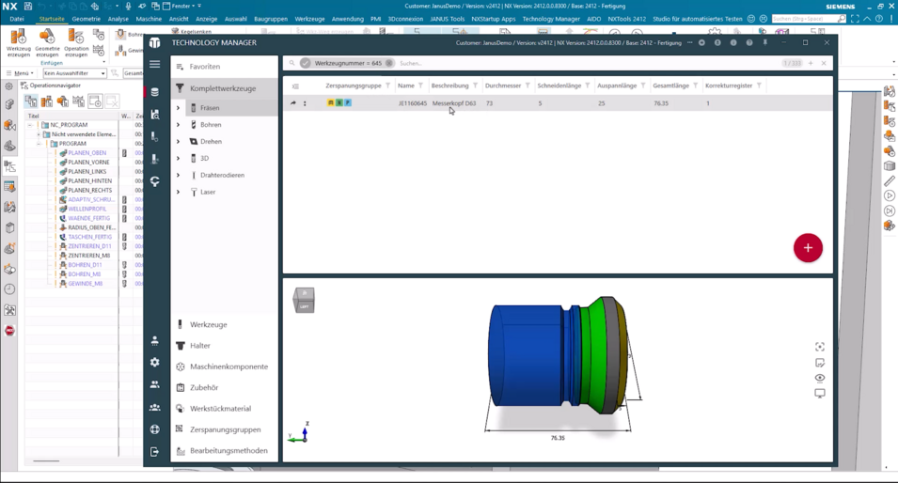Click the annotation note icon in preview

coord(820,363)
